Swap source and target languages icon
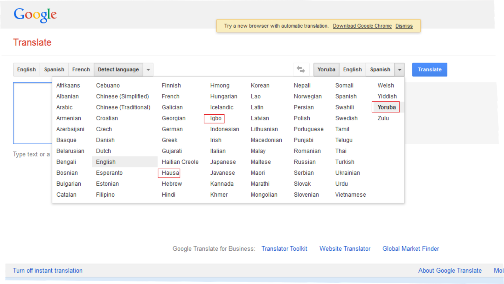 [x=301, y=69]
